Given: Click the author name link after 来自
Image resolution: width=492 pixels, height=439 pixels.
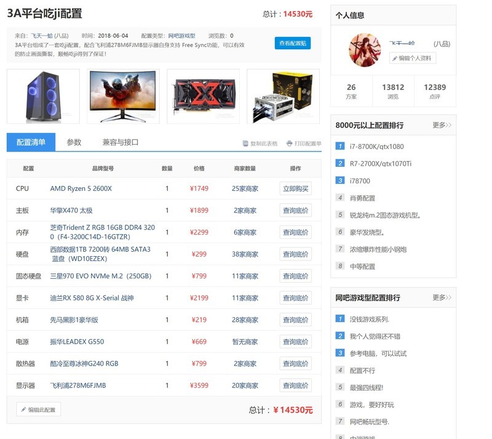Looking at the screenshot, I should (x=42, y=36).
